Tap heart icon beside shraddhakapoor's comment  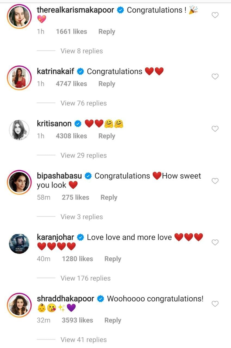point(215,304)
